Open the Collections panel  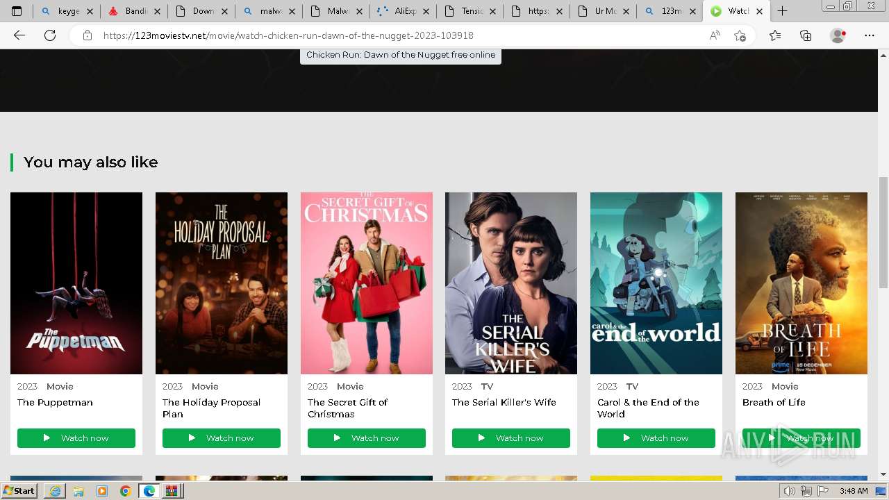(x=806, y=35)
